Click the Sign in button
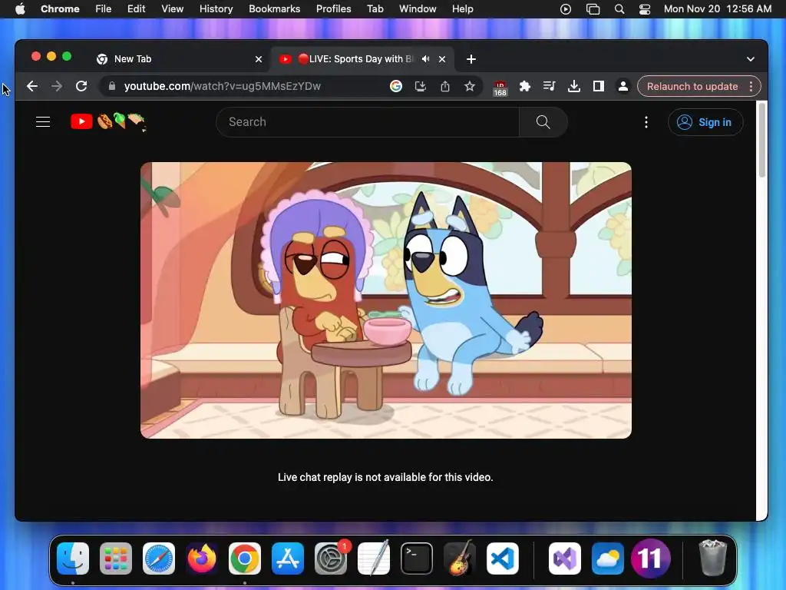Viewport: 786px width, 590px height. point(705,122)
